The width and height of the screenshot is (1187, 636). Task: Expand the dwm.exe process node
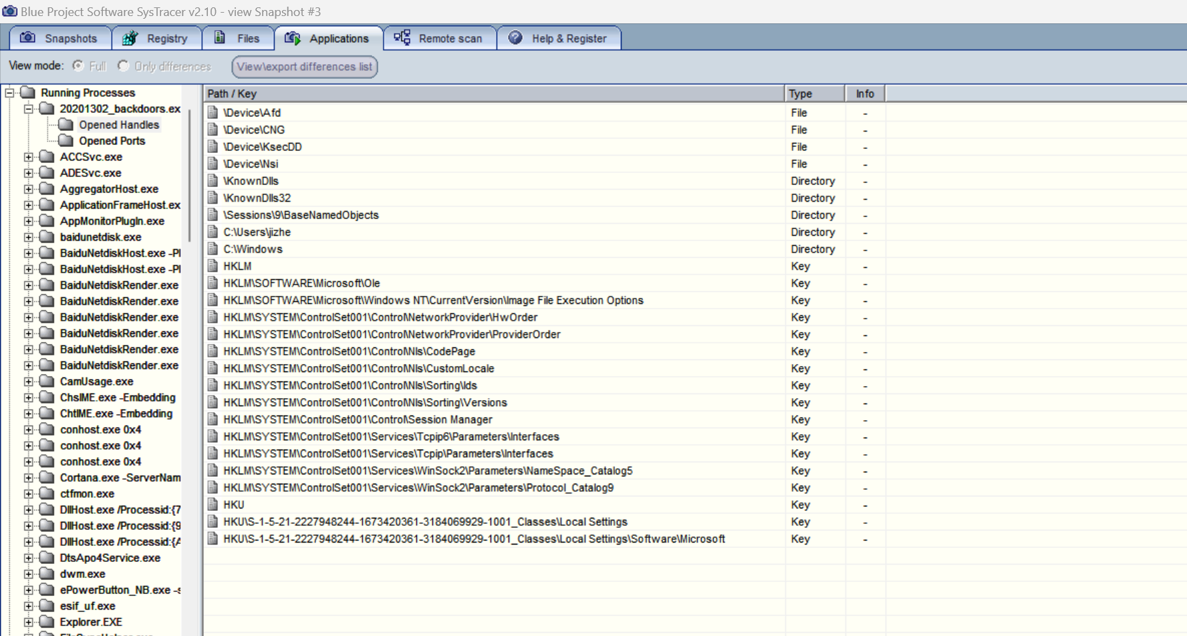29,574
